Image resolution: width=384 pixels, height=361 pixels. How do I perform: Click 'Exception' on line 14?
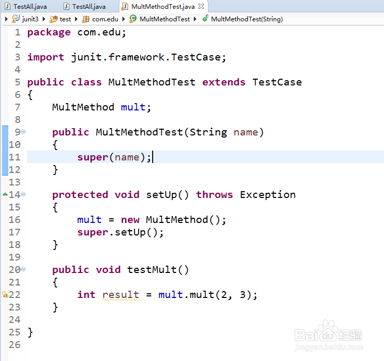[x=268, y=195]
